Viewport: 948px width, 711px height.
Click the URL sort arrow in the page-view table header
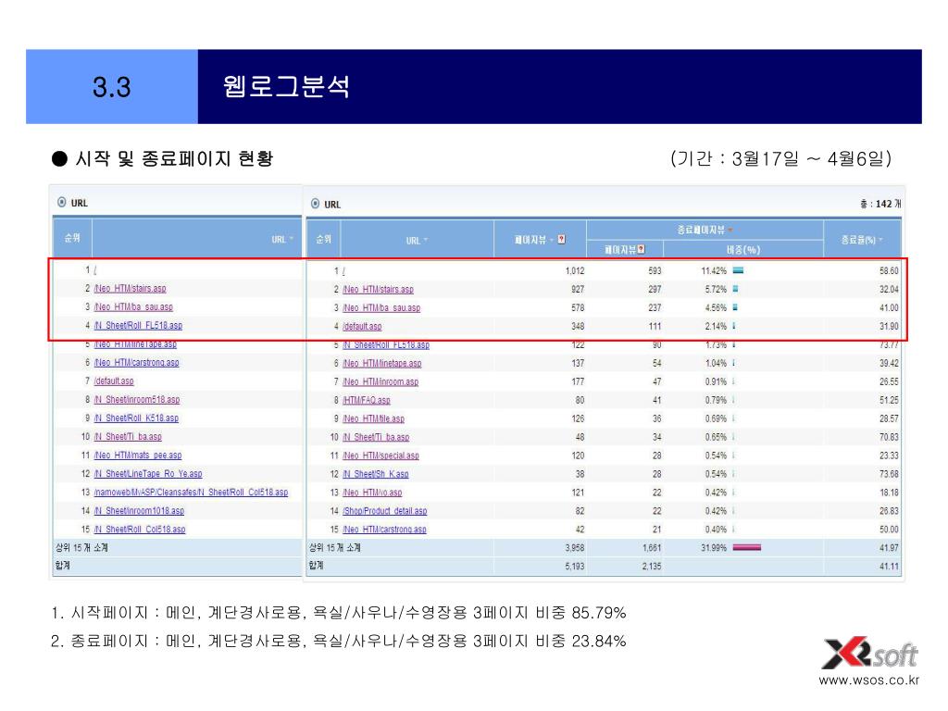point(426,240)
